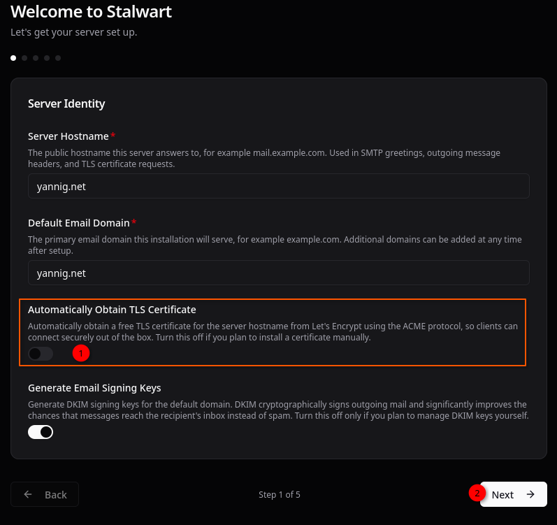Click the red badge numbered 1
The image size is (557, 525).
coord(80,354)
